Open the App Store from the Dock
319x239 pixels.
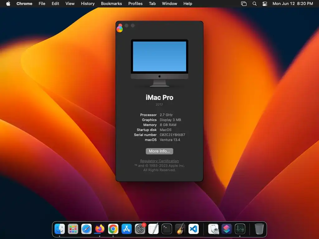126,229
